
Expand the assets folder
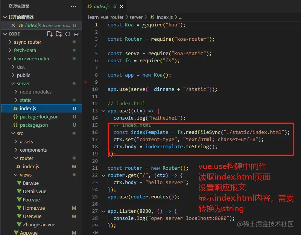16,141
